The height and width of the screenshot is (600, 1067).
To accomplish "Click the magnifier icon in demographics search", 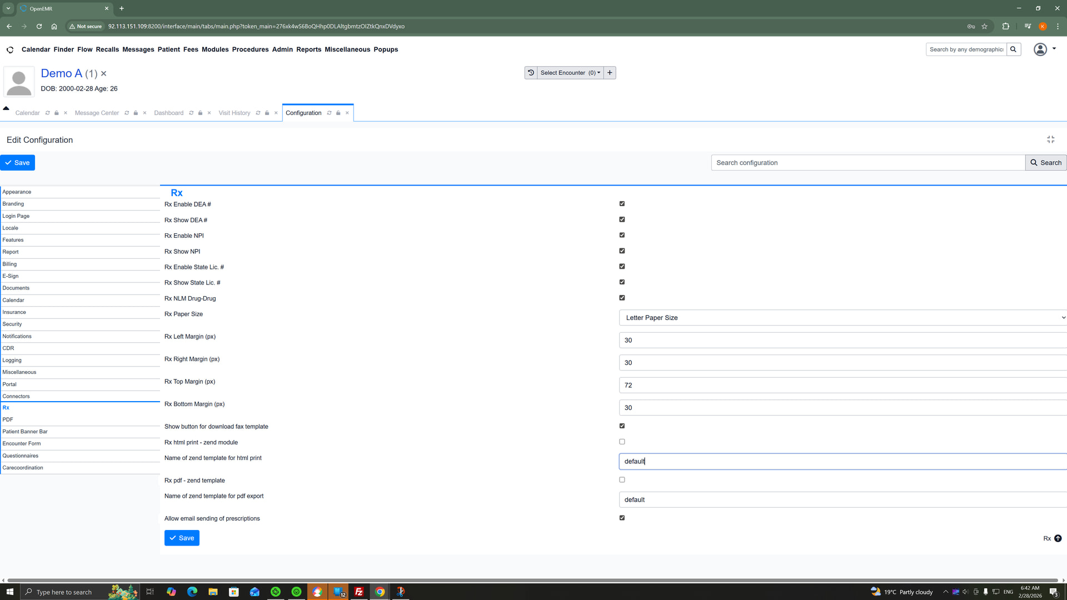I will point(1013,49).
